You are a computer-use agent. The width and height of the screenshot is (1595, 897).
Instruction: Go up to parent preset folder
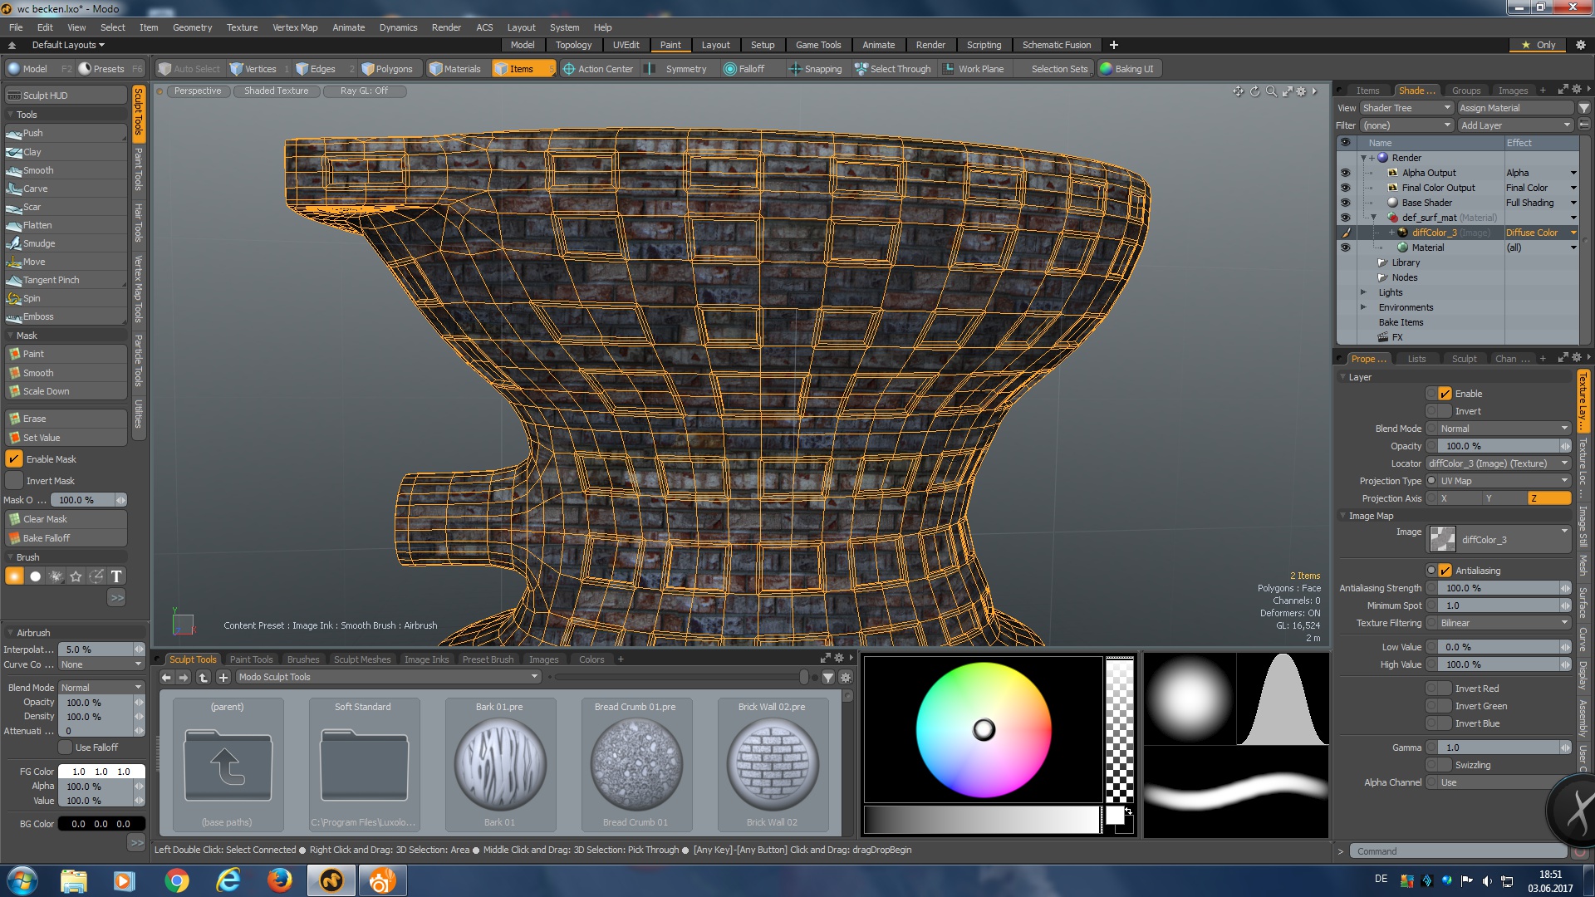coord(228,764)
